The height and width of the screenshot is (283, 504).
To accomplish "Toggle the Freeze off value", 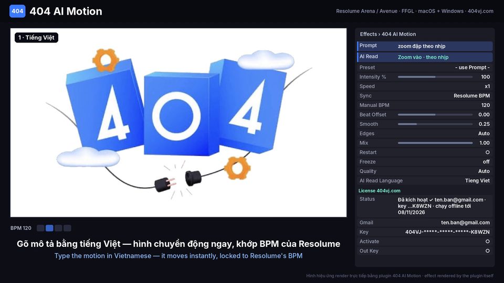I will [x=486, y=162].
